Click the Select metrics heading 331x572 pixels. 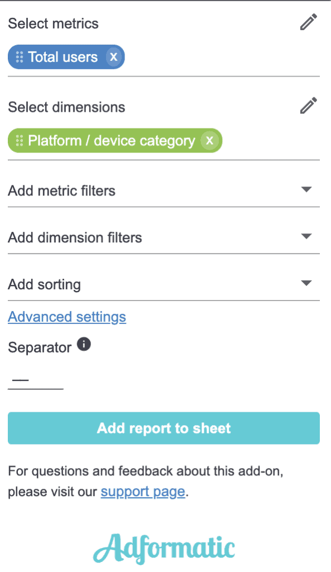pyautogui.click(x=53, y=23)
